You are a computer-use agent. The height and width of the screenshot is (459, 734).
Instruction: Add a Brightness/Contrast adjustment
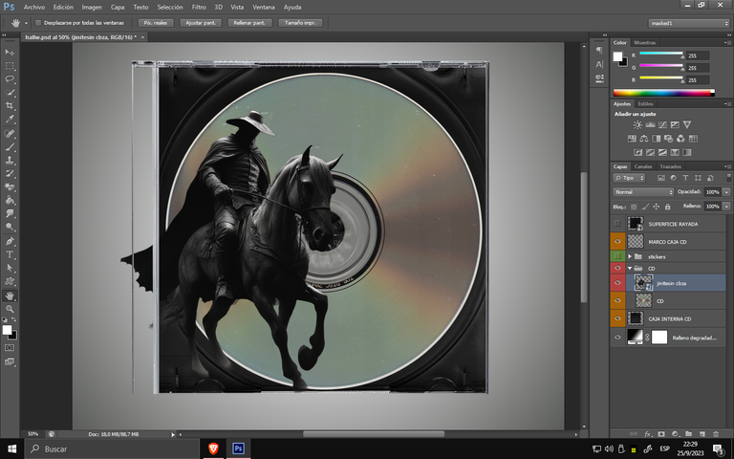click(x=637, y=124)
